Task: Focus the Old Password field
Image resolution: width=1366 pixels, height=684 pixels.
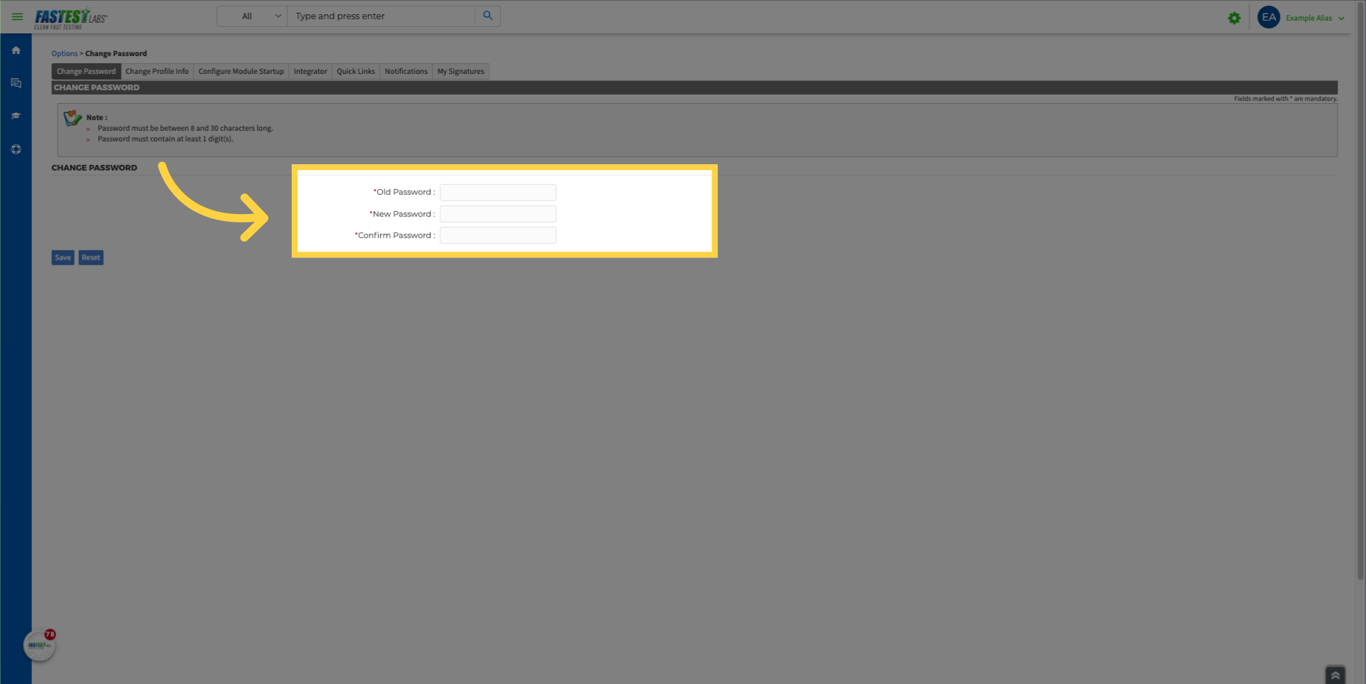Action: [x=498, y=192]
